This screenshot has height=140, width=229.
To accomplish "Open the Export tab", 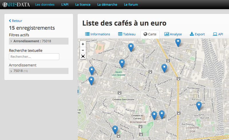I will pyautogui.click(x=197, y=34).
